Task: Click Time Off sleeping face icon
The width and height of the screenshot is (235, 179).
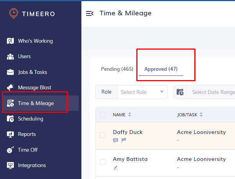Action: coord(10,150)
